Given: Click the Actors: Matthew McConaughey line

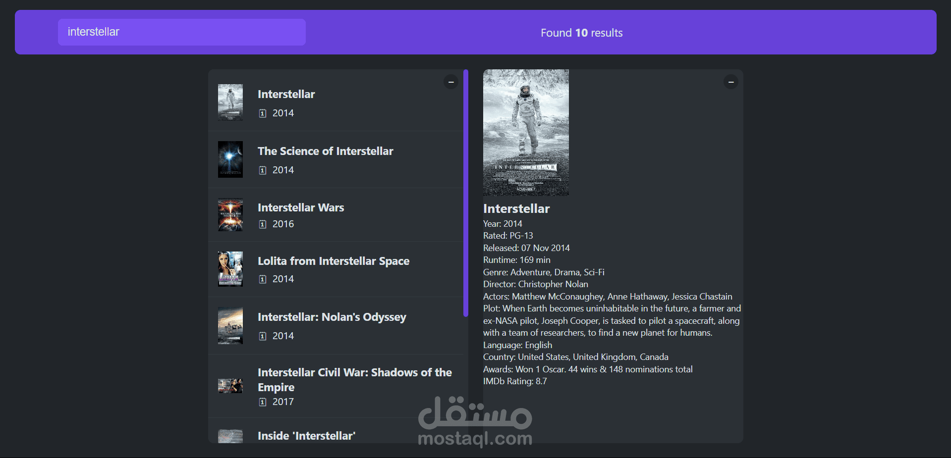Looking at the screenshot, I should click(608, 297).
